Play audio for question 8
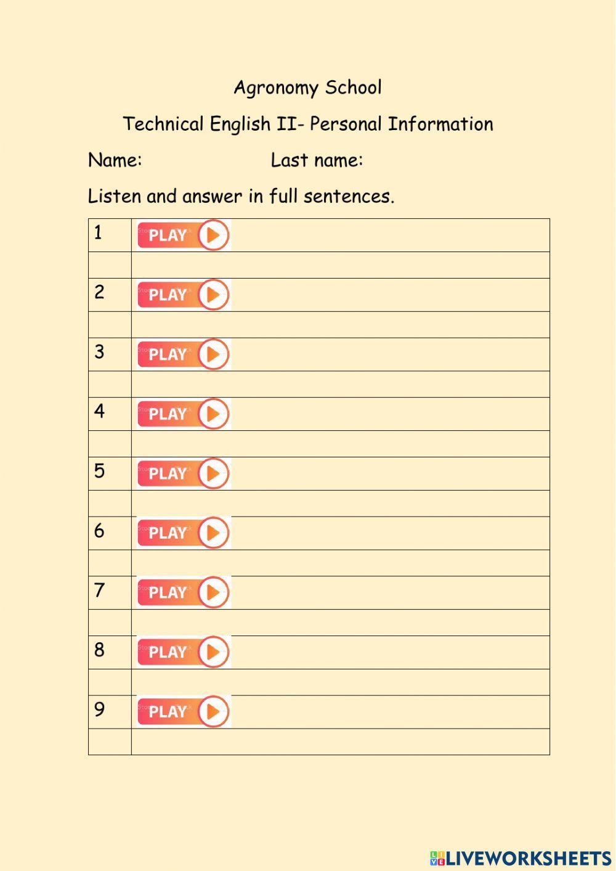The height and width of the screenshot is (871, 616). click(183, 652)
